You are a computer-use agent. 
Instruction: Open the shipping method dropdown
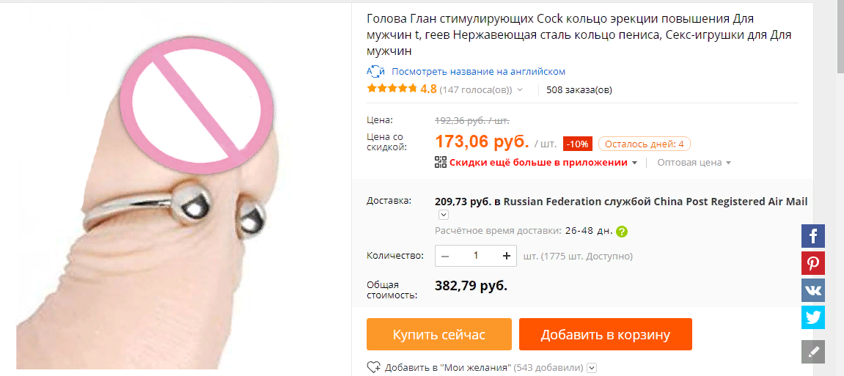(x=444, y=215)
